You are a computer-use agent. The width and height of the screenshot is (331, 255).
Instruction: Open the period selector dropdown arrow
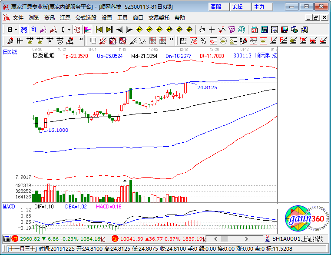tap(16, 30)
